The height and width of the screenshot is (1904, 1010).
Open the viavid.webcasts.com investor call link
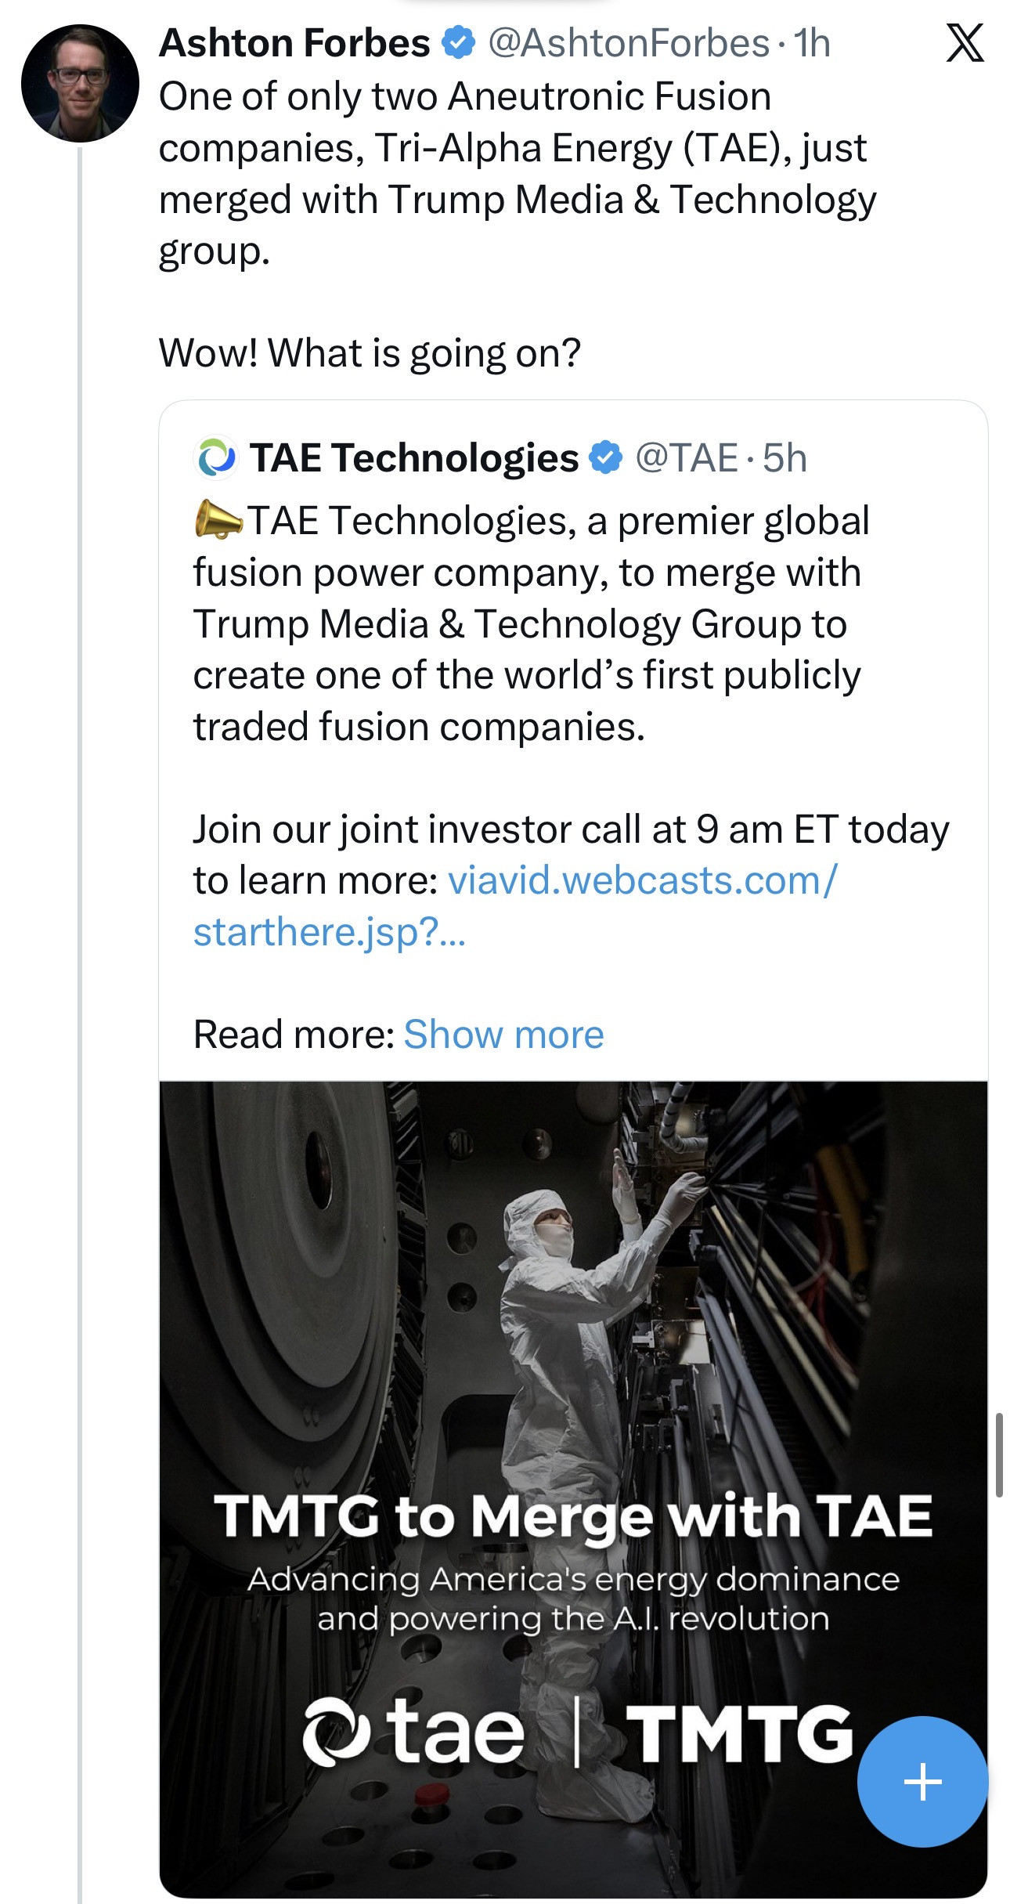click(642, 880)
